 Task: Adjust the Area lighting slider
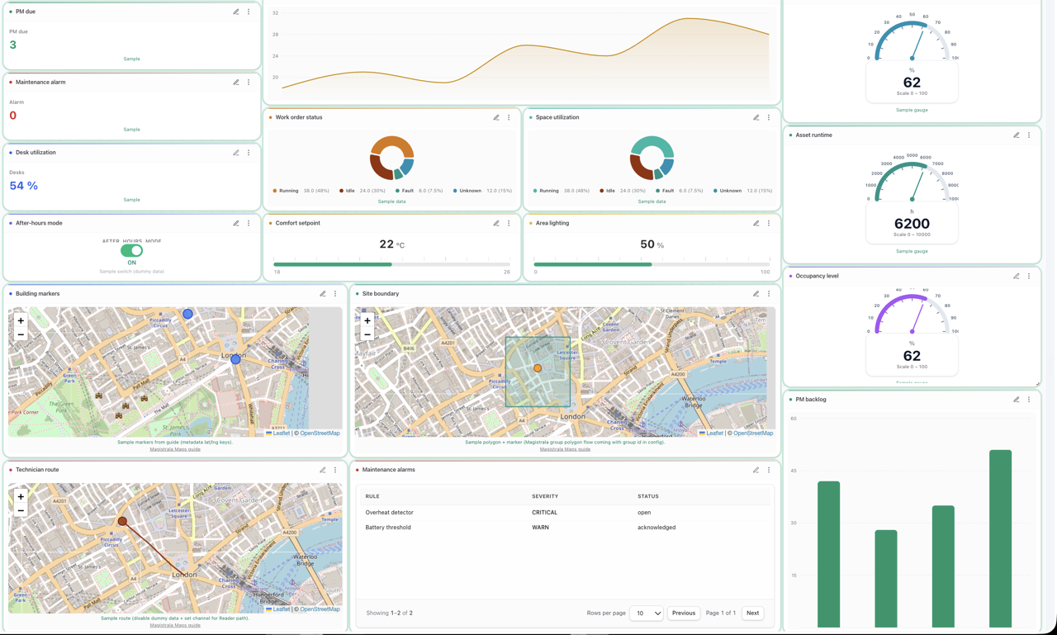click(652, 264)
